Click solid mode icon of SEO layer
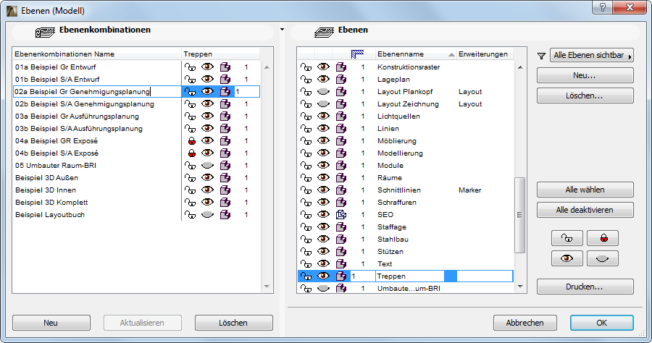The image size is (652, 343). click(341, 215)
